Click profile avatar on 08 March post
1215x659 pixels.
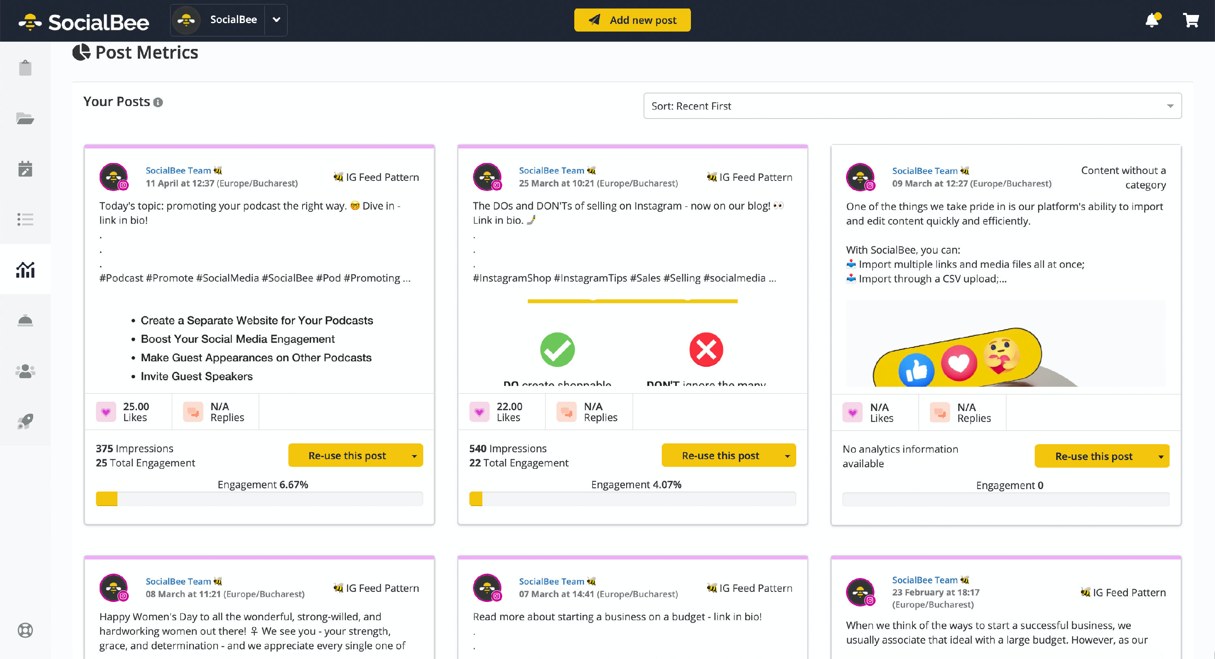click(x=114, y=587)
